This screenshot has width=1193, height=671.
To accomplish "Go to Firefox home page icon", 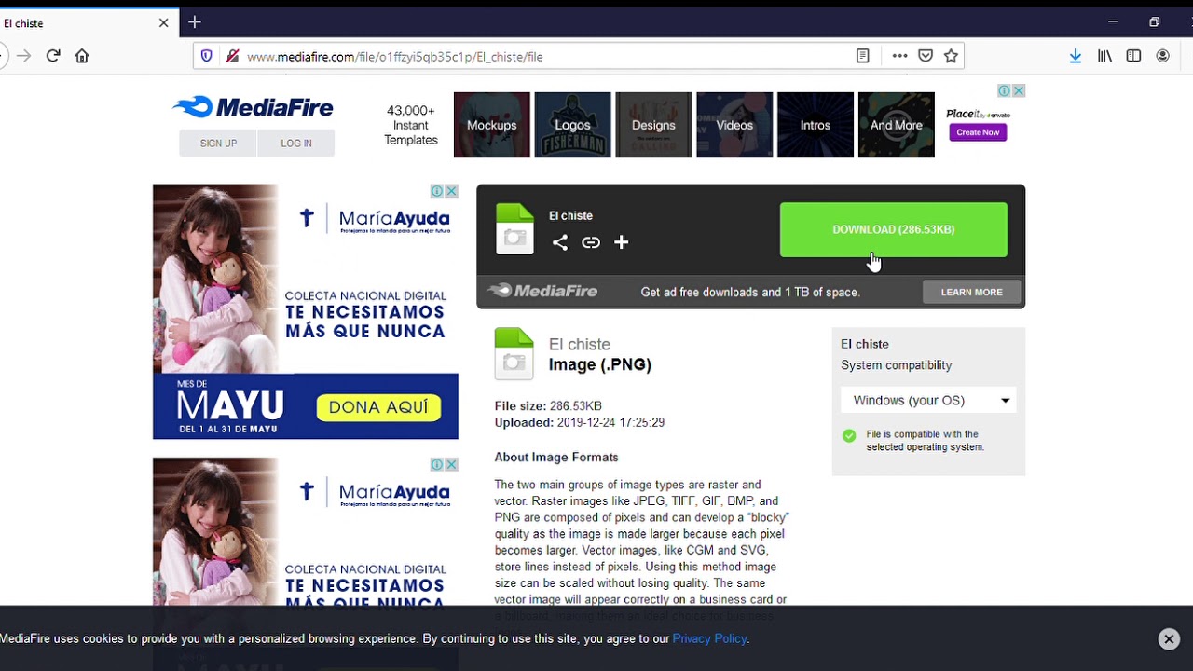I will [82, 56].
